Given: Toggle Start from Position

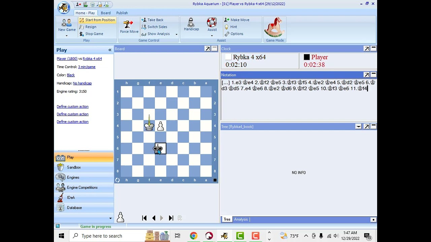Looking at the screenshot, I should (97, 20).
